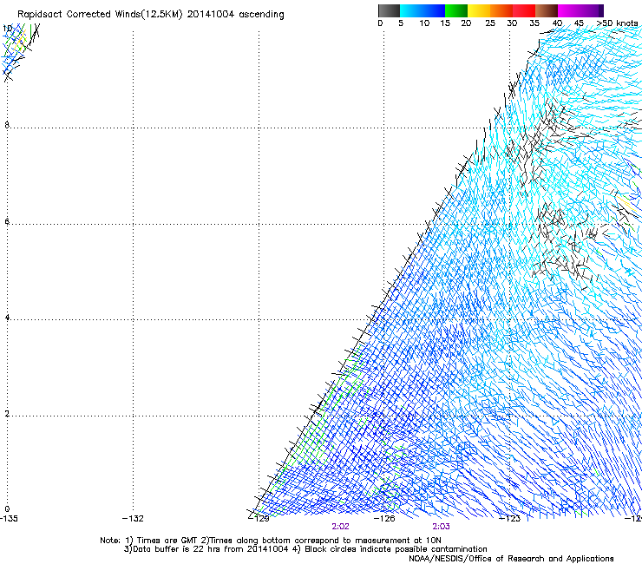Pick the orange 25–30 knots color segment
The height and width of the screenshot is (564, 642).
coord(501,10)
